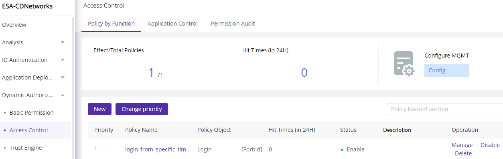Click the [Forbid] label in the policy row
Image resolution: width=503 pixels, height=159 pixels.
click(x=251, y=149)
